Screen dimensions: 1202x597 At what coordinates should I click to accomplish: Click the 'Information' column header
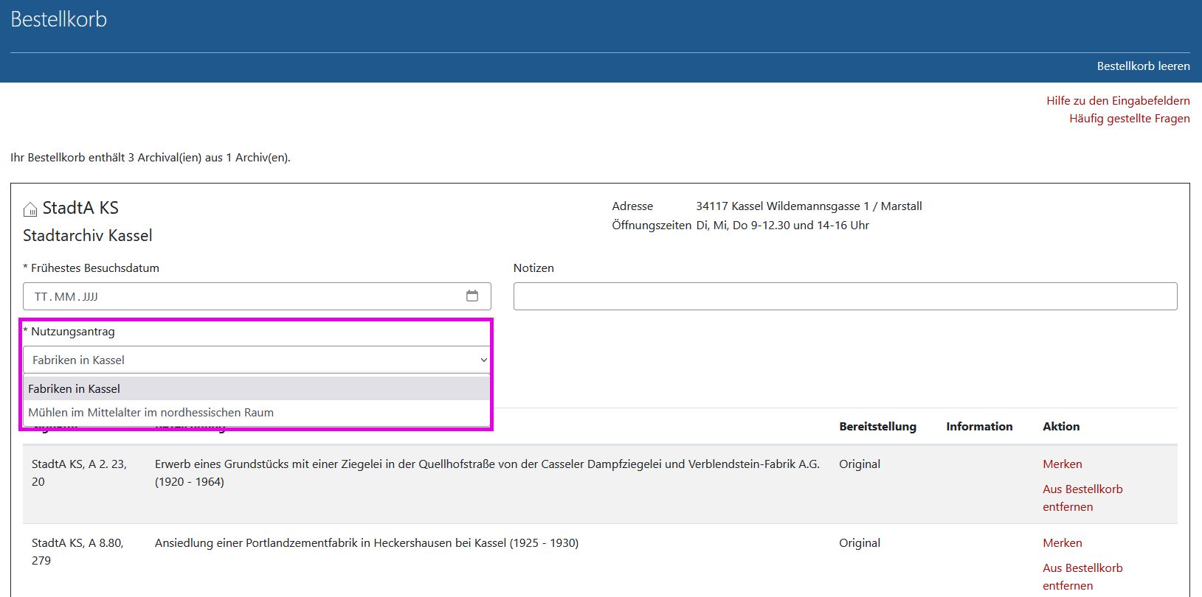click(x=979, y=427)
